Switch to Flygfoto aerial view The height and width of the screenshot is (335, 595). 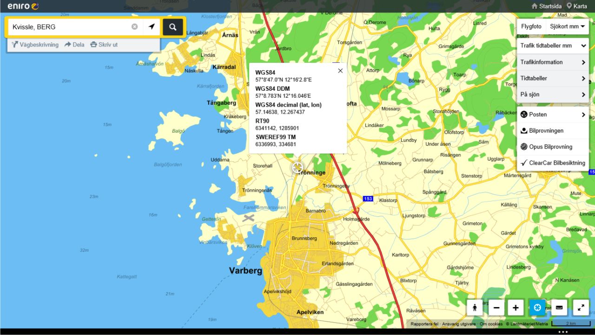point(531,27)
